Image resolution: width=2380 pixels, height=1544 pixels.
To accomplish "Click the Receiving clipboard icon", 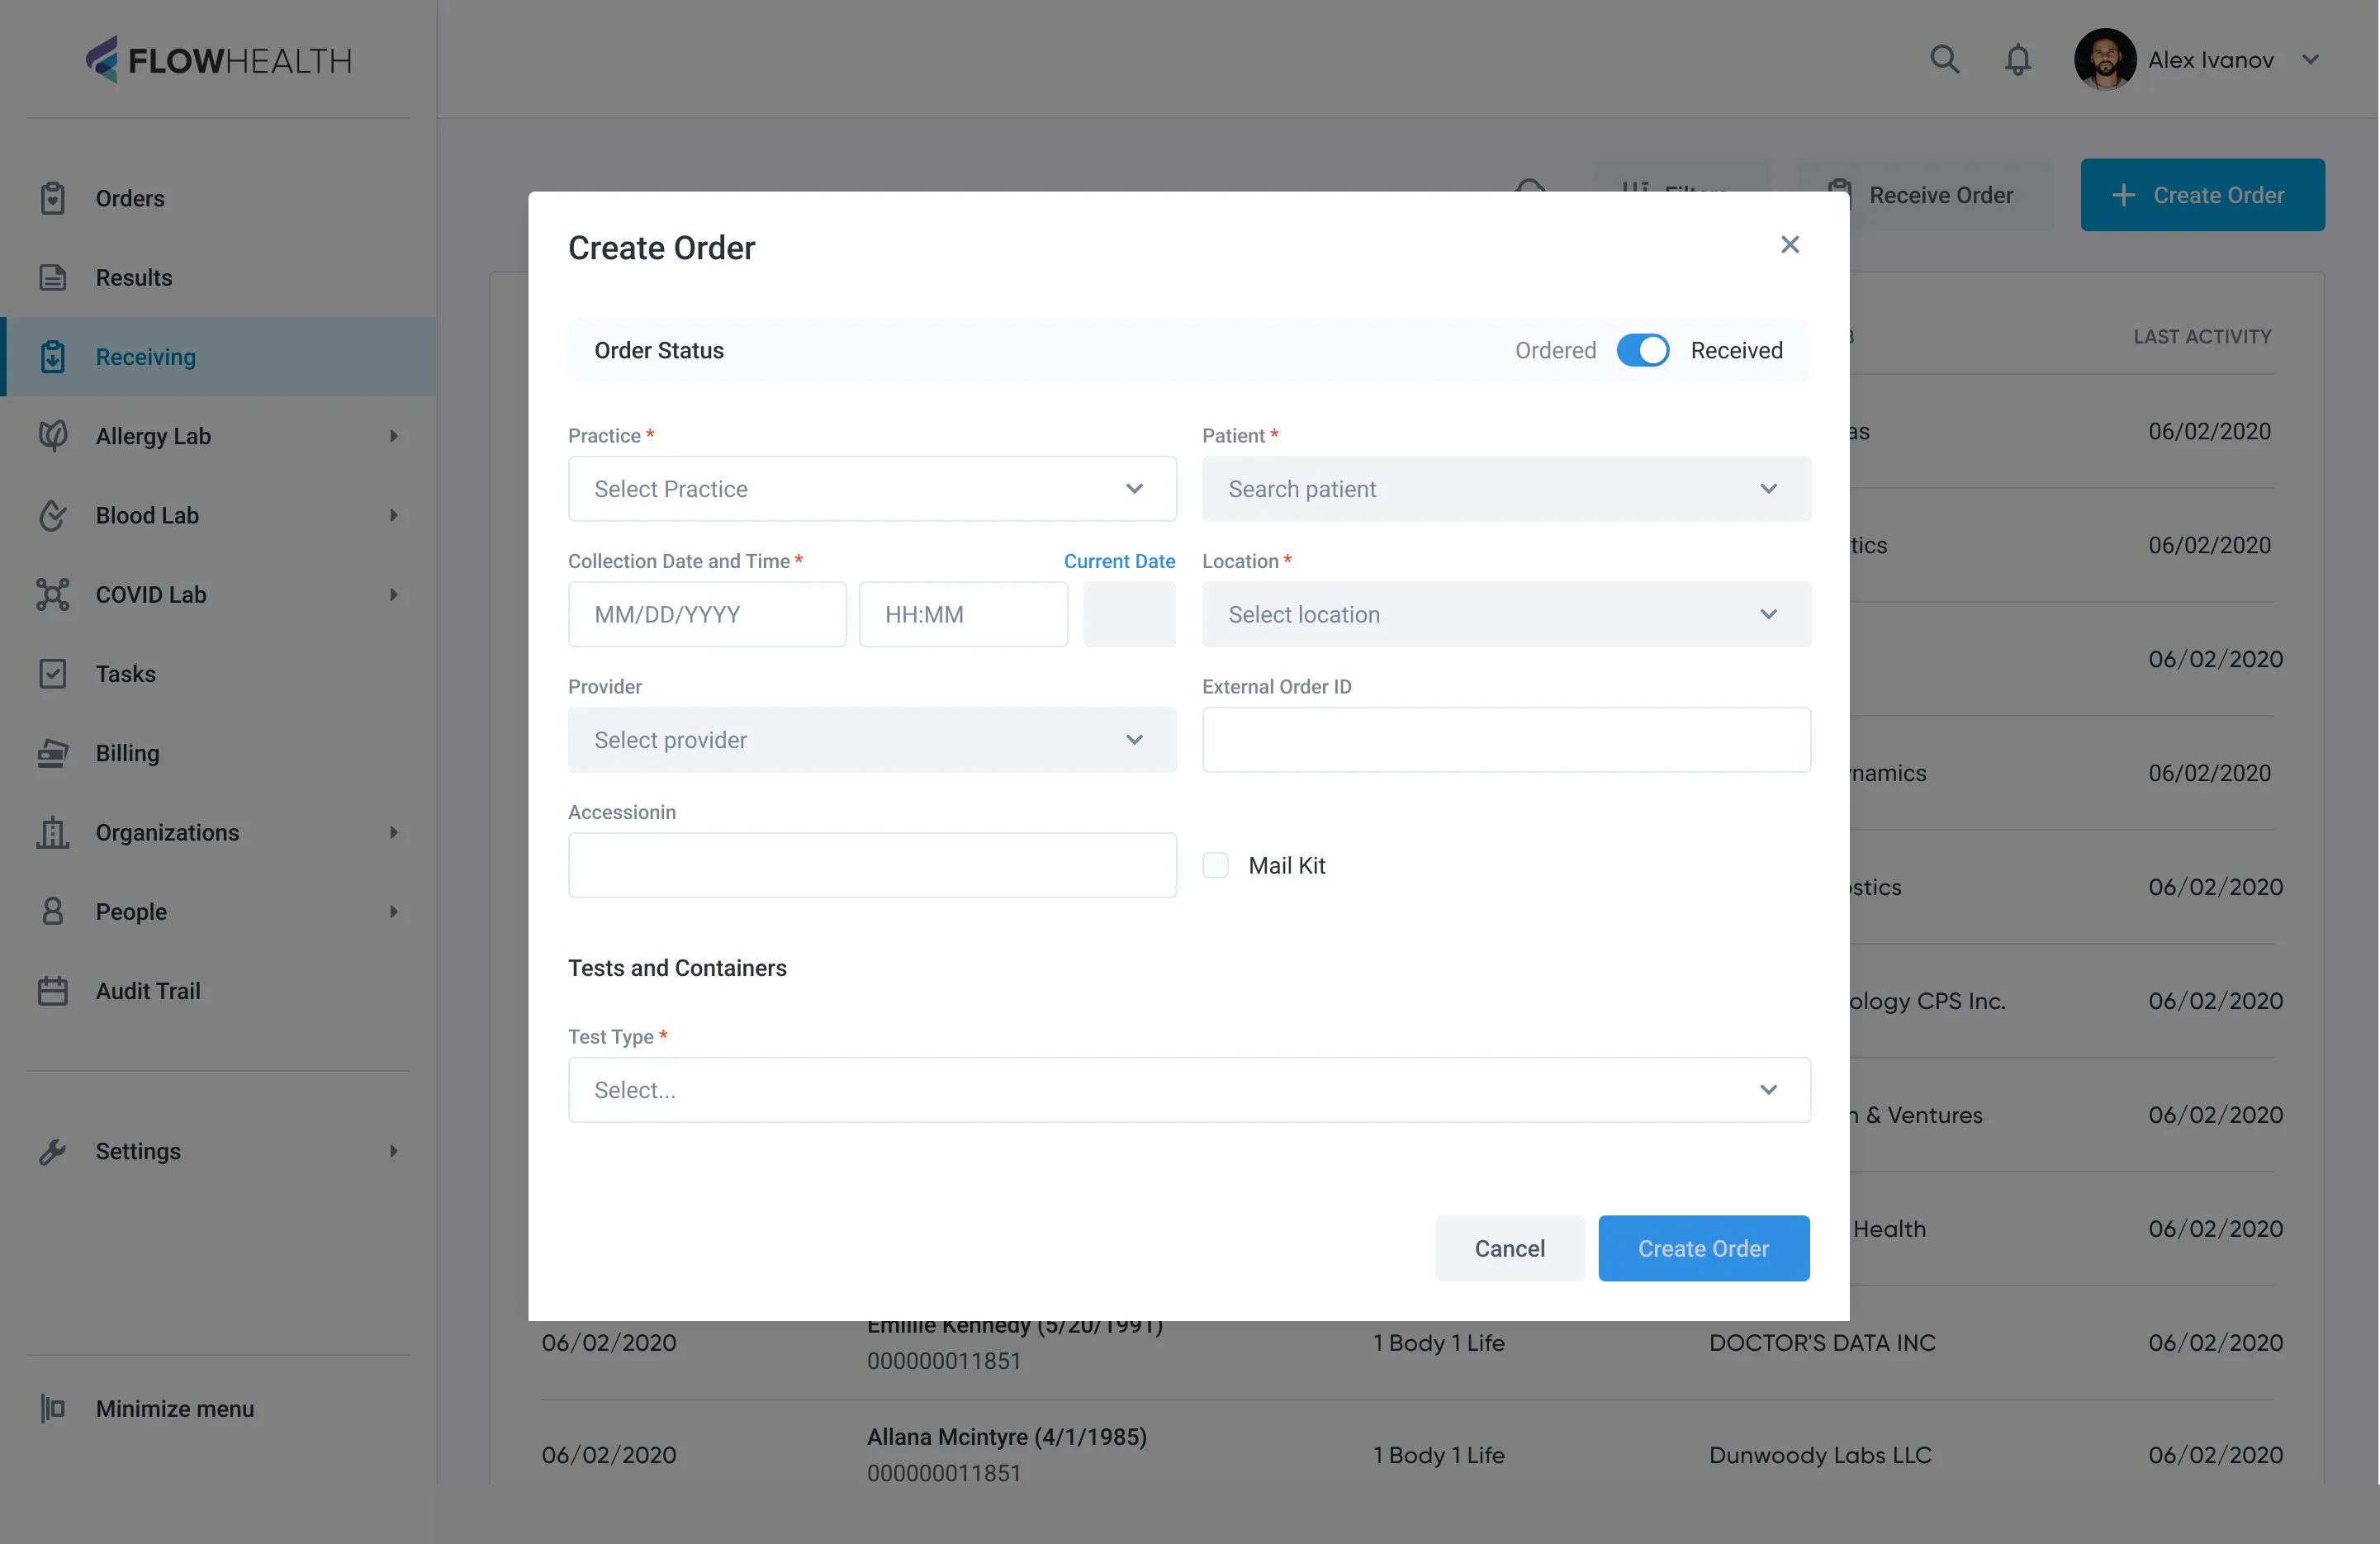I will pyautogui.click(x=53, y=357).
